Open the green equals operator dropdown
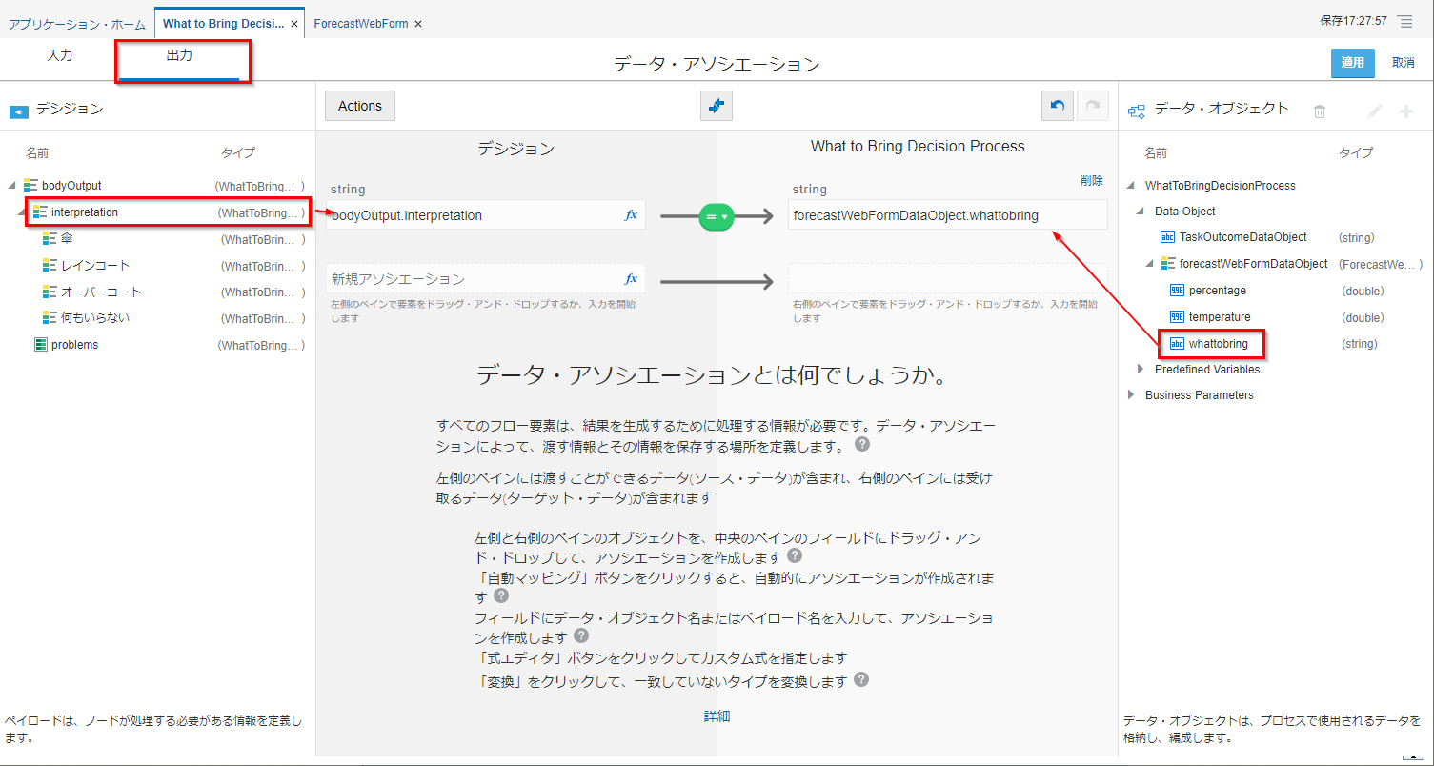The width and height of the screenshot is (1434, 766). tap(717, 216)
